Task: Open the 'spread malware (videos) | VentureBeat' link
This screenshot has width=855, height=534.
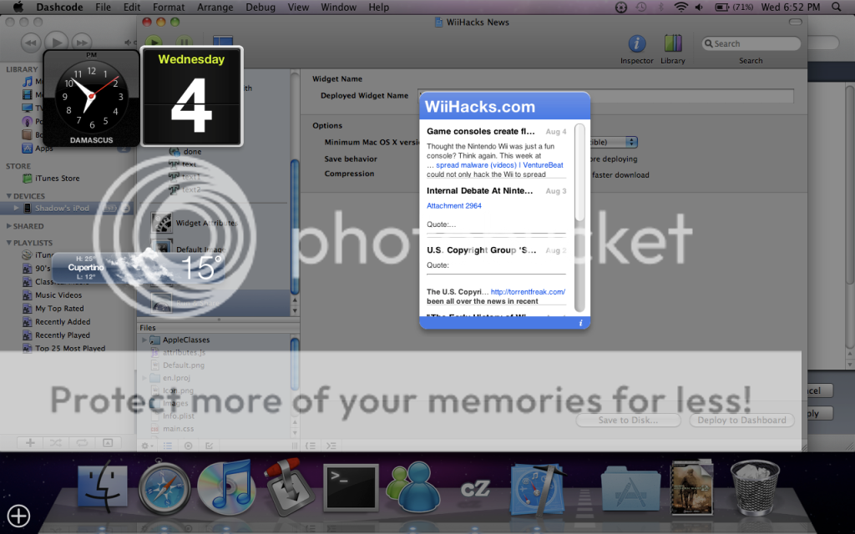Action: pos(499,165)
